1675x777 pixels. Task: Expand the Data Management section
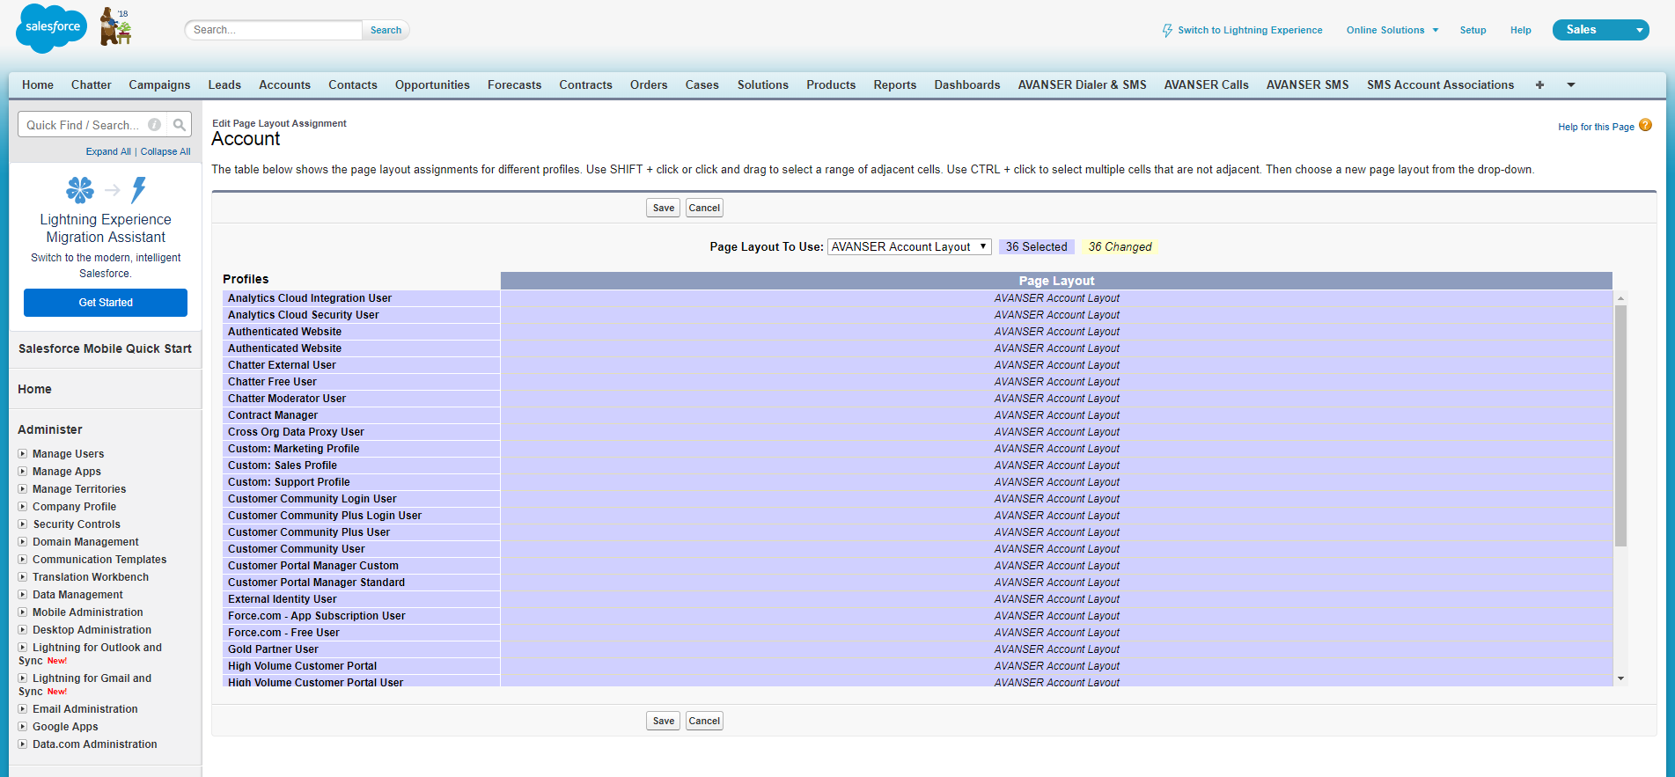pyautogui.click(x=23, y=595)
